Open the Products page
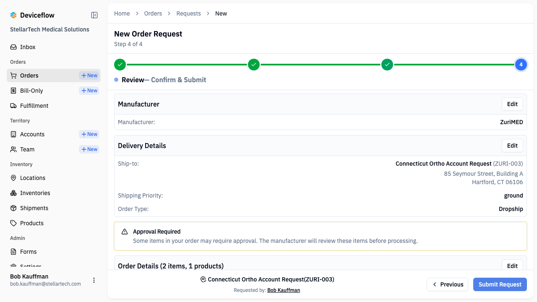The height and width of the screenshot is (302, 537). click(x=54, y=223)
